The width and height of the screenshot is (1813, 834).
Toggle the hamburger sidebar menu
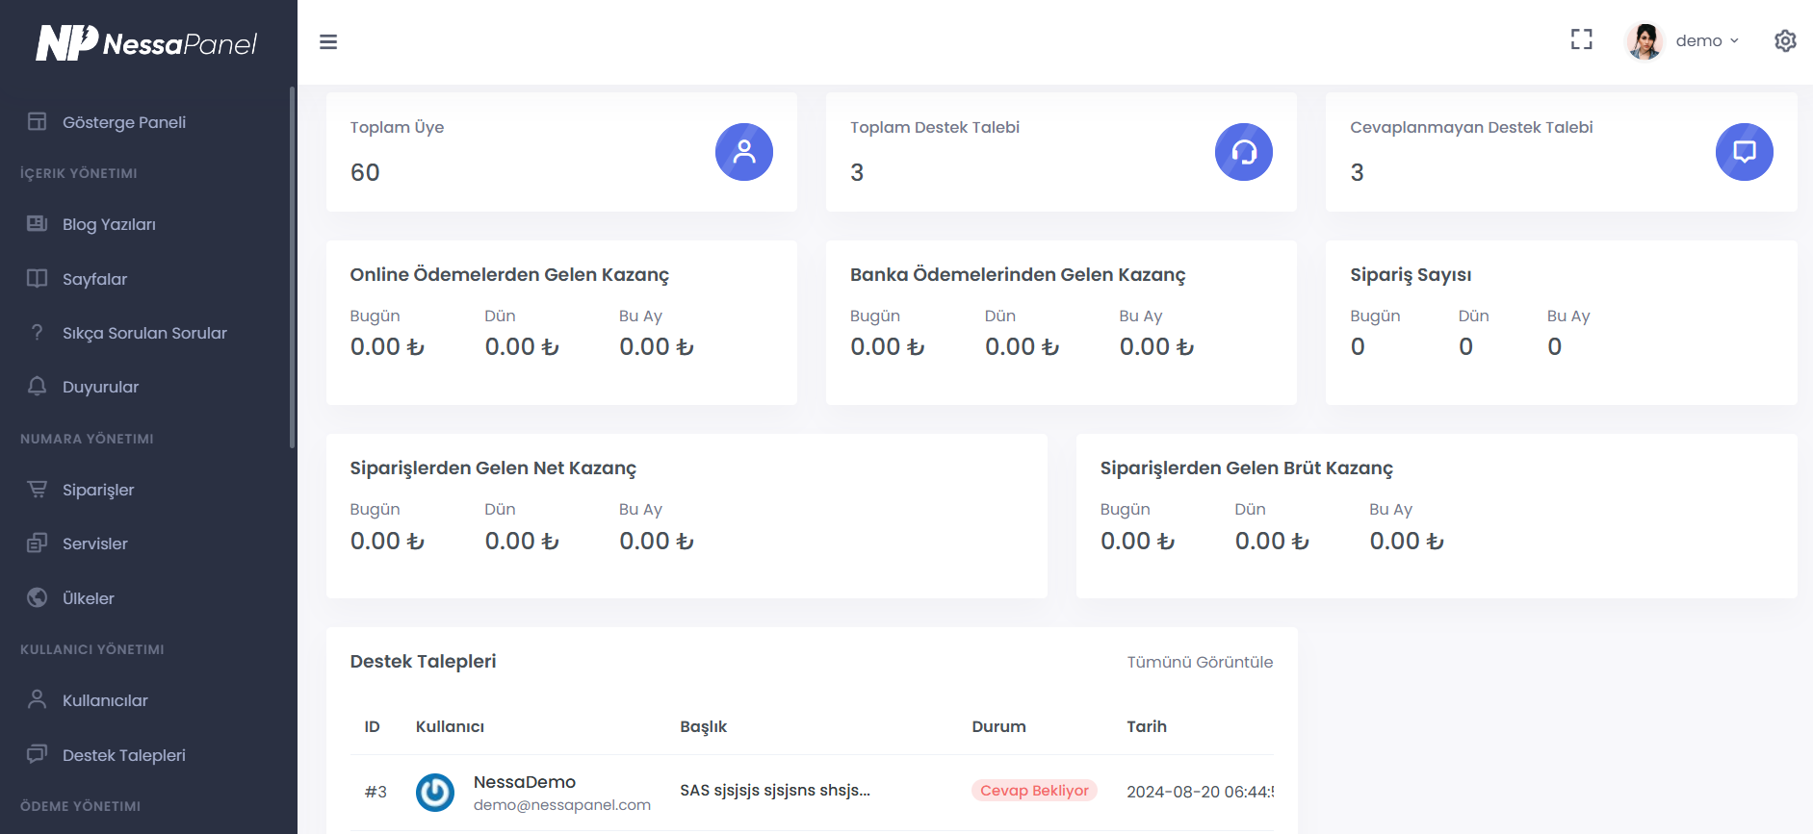328,42
